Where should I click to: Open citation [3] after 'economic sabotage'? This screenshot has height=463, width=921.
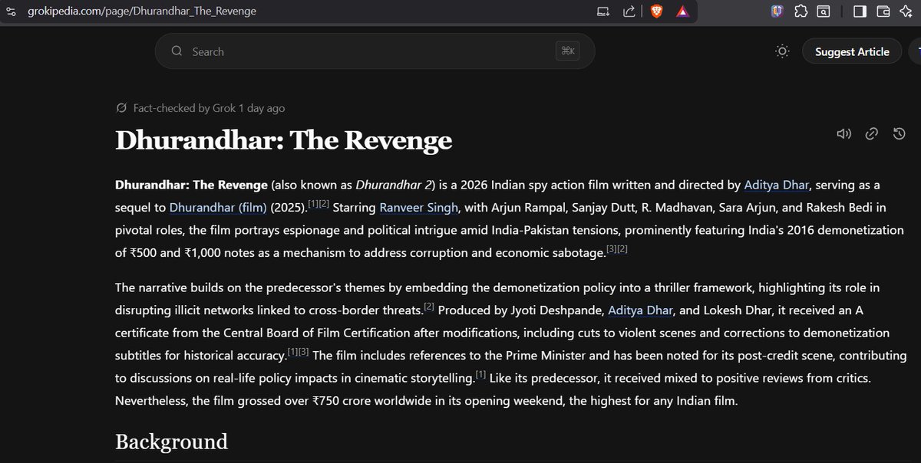point(611,249)
